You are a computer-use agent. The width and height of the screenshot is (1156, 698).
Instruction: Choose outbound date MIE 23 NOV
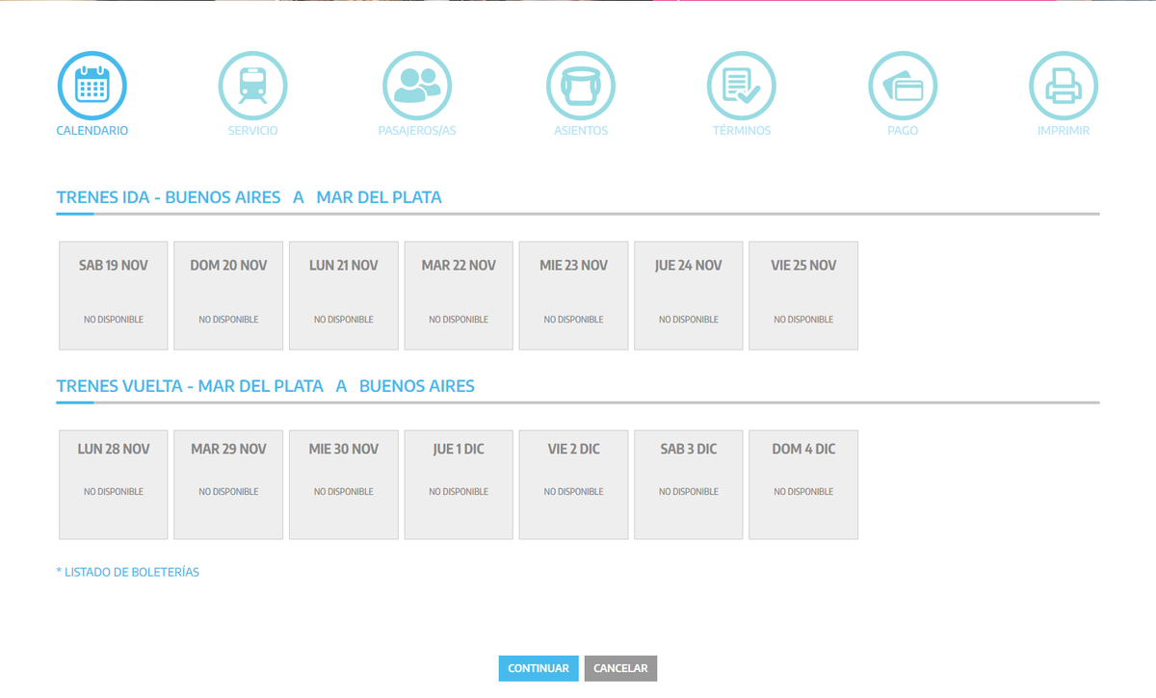click(574, 296)
